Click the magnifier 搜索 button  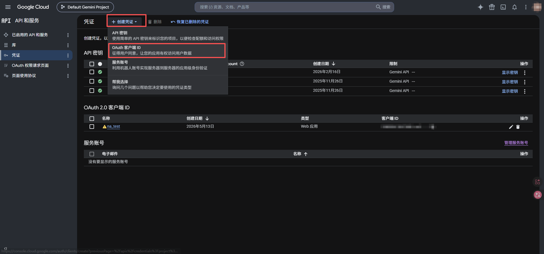click(383, 7)
